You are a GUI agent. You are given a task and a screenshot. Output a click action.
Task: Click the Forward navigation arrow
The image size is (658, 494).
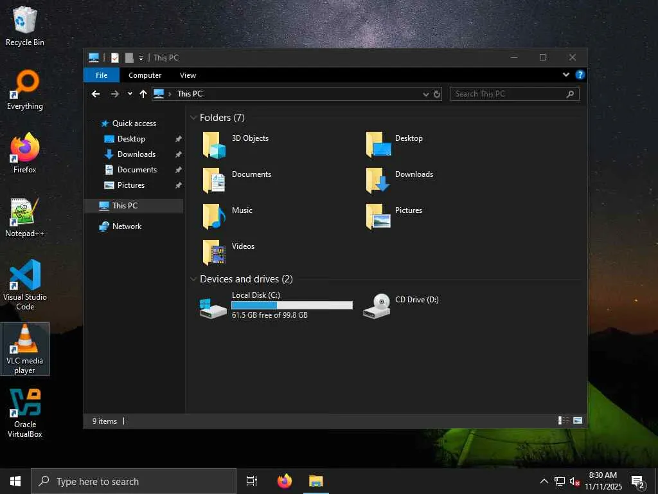click(114, 94)
